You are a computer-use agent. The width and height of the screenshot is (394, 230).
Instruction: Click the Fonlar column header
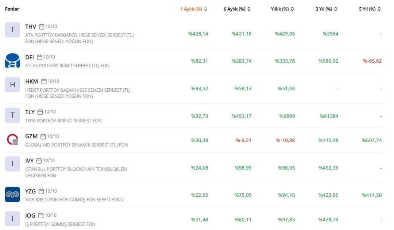click(12, 9)
